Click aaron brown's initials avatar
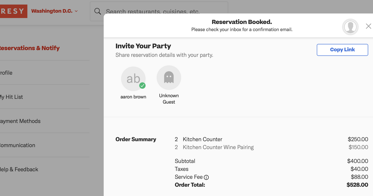The image size is (373, 196). click(x=133, y=79)
